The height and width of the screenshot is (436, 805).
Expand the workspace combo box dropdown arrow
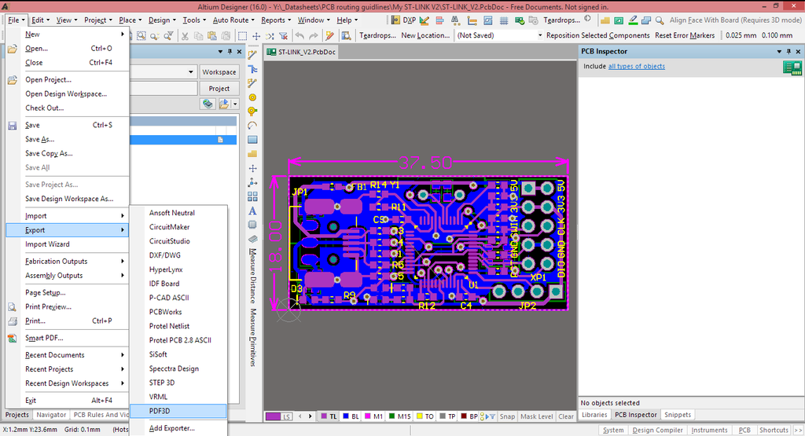191,72
